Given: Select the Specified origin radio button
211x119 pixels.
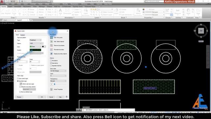Looking at the screenshot, I should pos(18,81).
